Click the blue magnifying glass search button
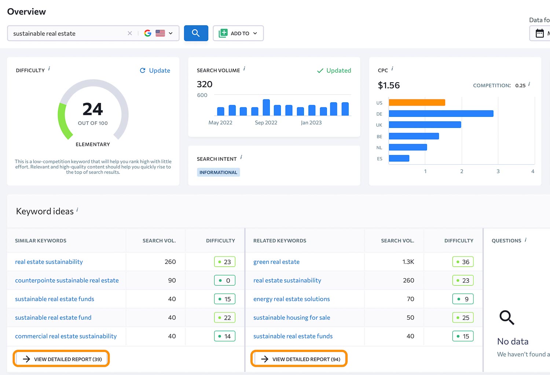The image size is (550, 375). pyautogui.click(x=196, y=33)
